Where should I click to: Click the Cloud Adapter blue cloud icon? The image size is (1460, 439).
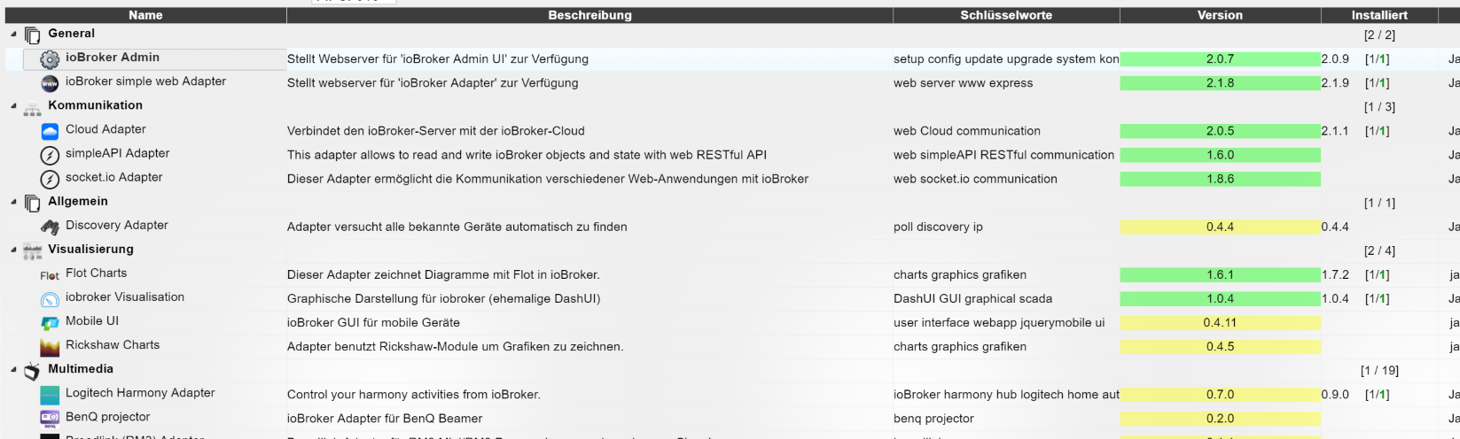(x=50, y=131)
